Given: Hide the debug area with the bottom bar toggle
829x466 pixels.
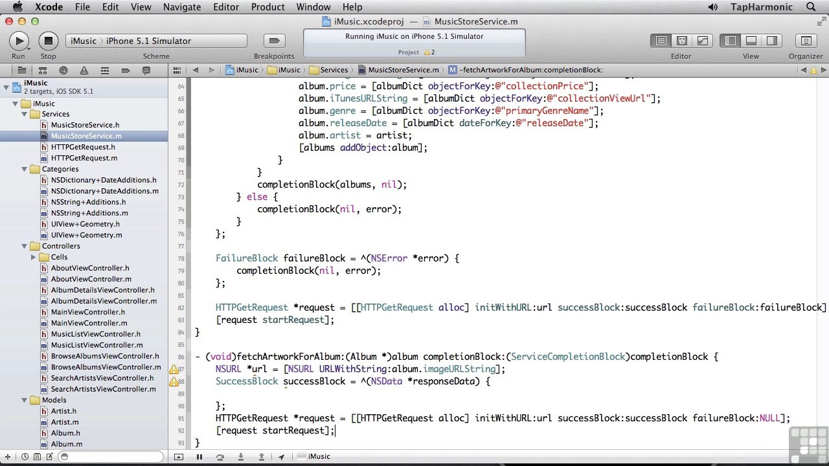Looking at the screenshot, I should tap(179, 457).
